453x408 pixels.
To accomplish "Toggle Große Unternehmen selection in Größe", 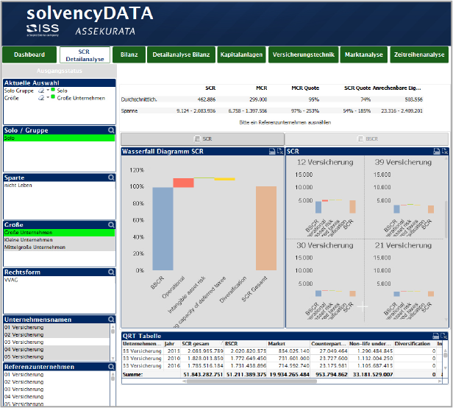I will point(60,233).
